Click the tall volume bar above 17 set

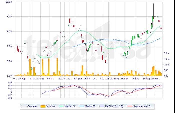43,67
